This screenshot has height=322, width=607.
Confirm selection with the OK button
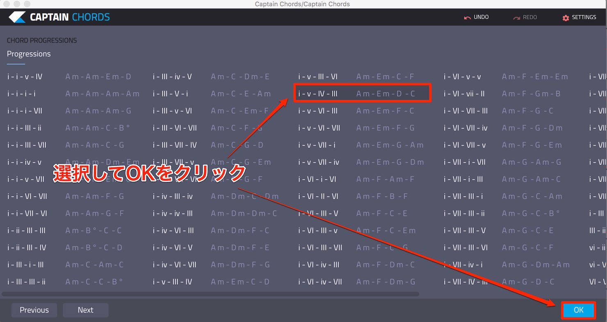tap(578, 310)
